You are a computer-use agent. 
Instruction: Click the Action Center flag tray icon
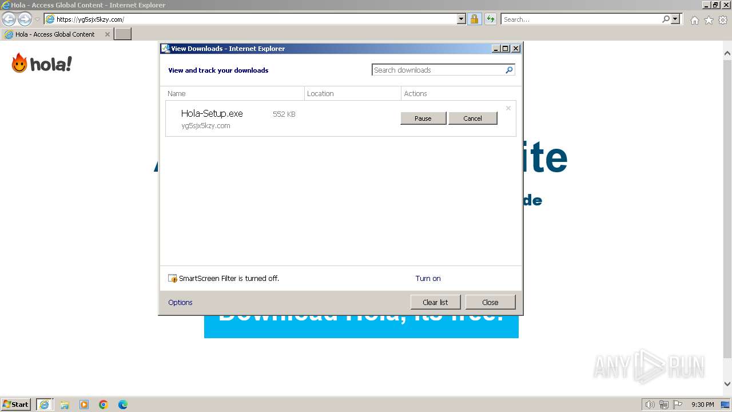[678, 405]
